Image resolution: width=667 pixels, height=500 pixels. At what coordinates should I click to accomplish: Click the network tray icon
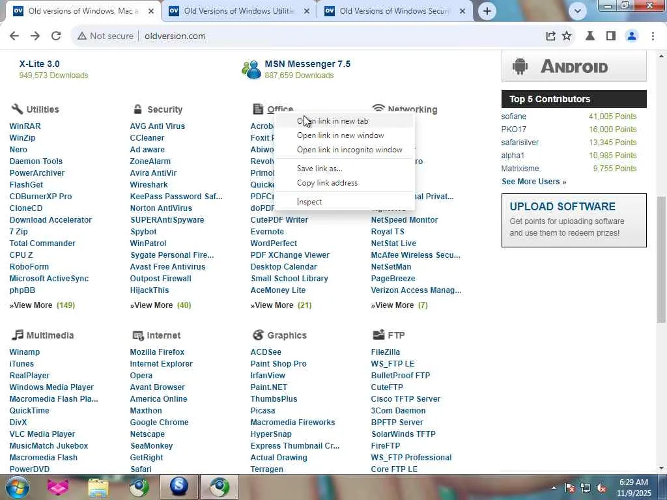(586, 488)
